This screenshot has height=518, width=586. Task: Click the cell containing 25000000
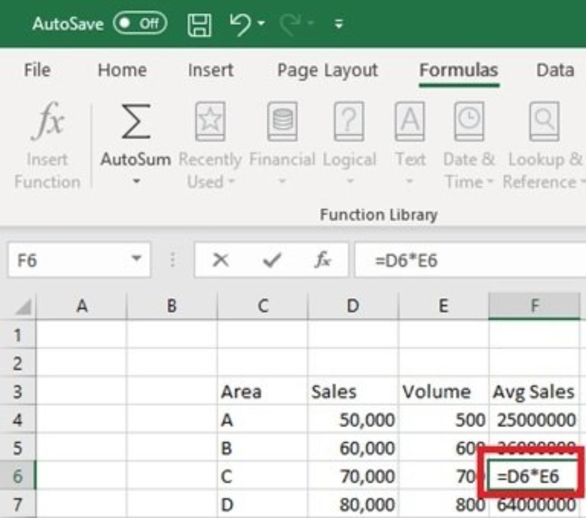tap(534, 419)
